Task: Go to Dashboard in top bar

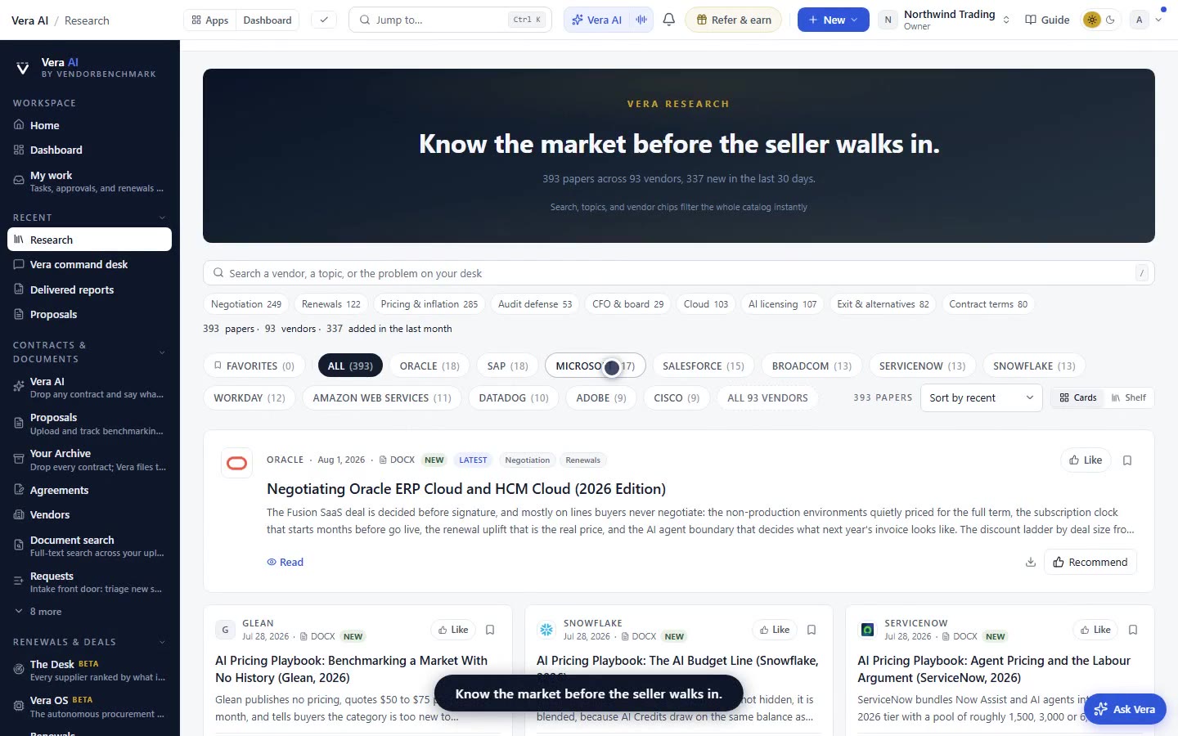Action: click(x=268, y=20)
